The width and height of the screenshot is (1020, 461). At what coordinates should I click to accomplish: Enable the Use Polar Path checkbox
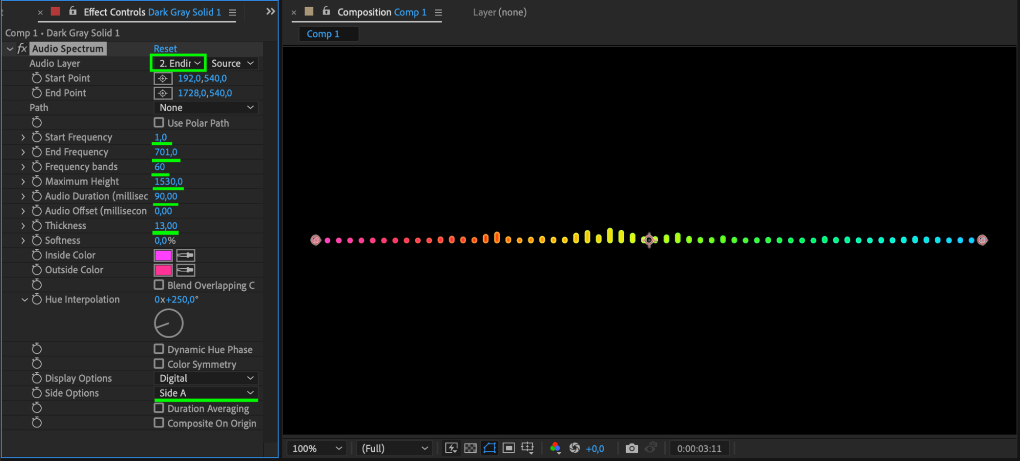(159, 123)
